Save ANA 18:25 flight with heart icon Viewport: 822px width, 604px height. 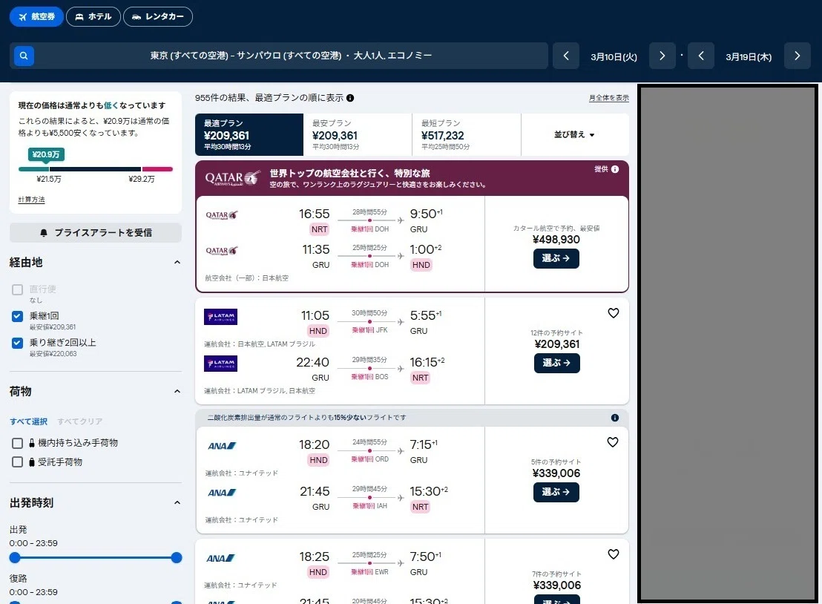coord(614,554)
